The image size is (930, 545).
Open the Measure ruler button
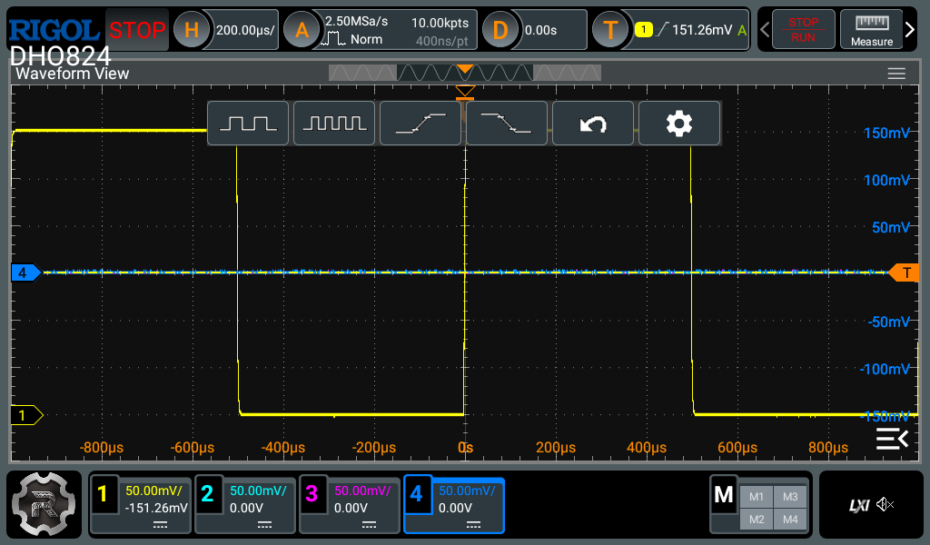[x=871, y=30]
